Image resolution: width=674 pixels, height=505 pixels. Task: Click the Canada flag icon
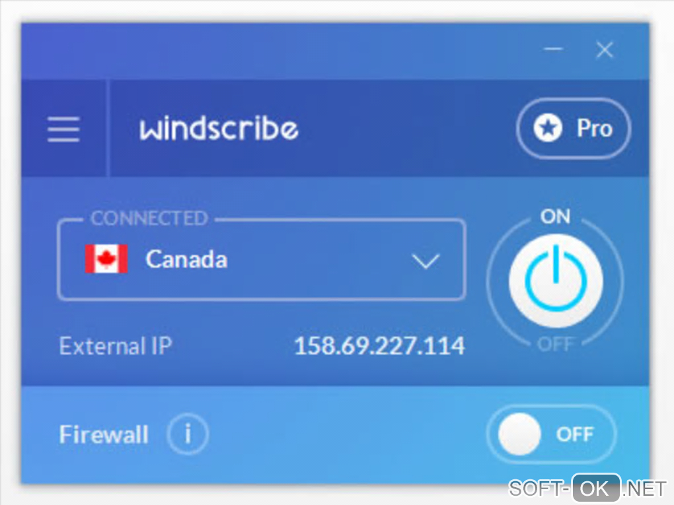106,259
